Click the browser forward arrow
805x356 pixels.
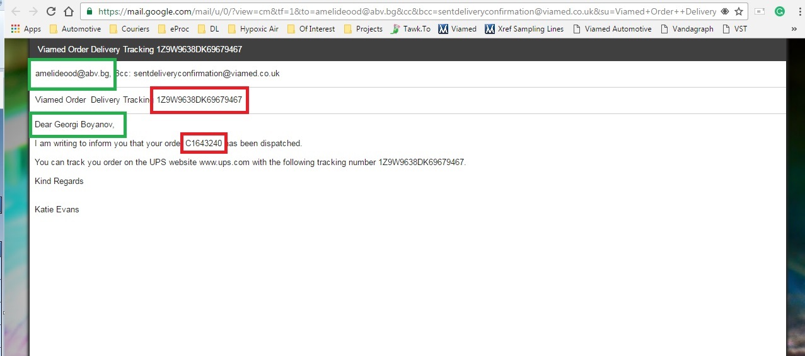click(33, 11)
